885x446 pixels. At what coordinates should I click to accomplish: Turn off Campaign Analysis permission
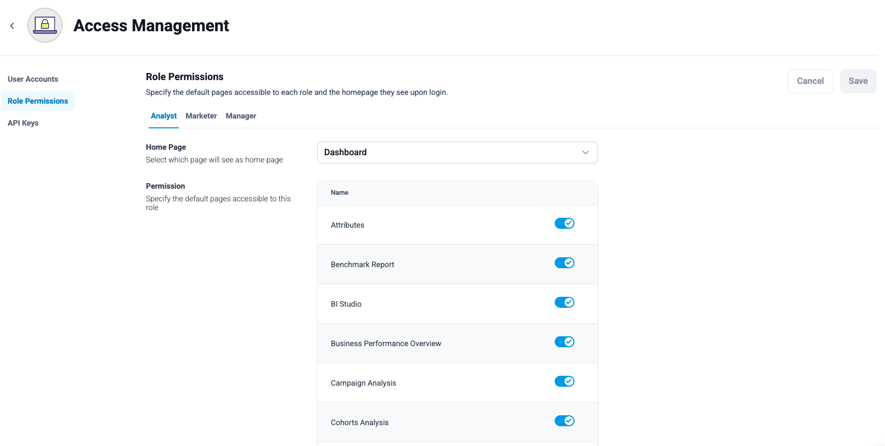(565, 381)
